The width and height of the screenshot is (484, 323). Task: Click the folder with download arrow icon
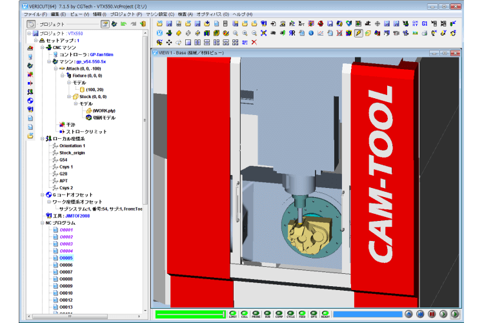207,23
